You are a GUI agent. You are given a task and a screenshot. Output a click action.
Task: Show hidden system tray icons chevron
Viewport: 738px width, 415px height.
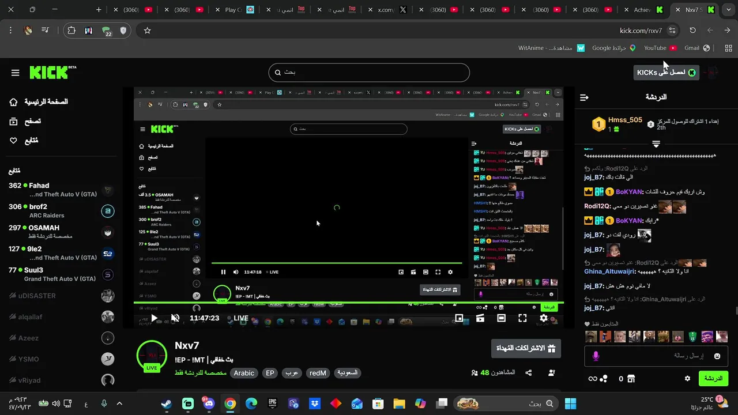(x=119, y=403)
